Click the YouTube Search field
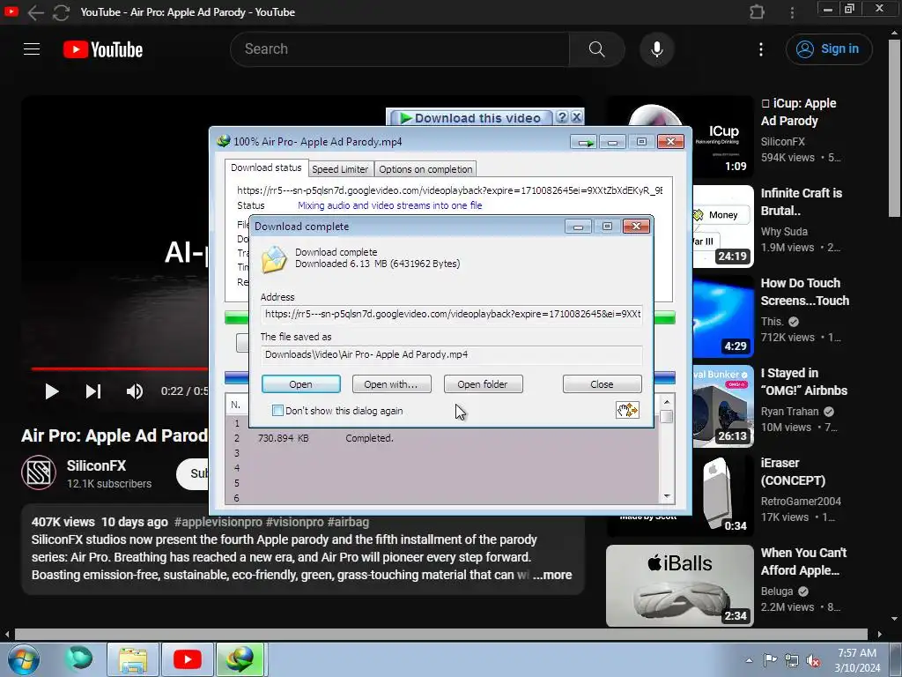The width and height of the screenshot is (902, 677). click(x=400, y=49)
